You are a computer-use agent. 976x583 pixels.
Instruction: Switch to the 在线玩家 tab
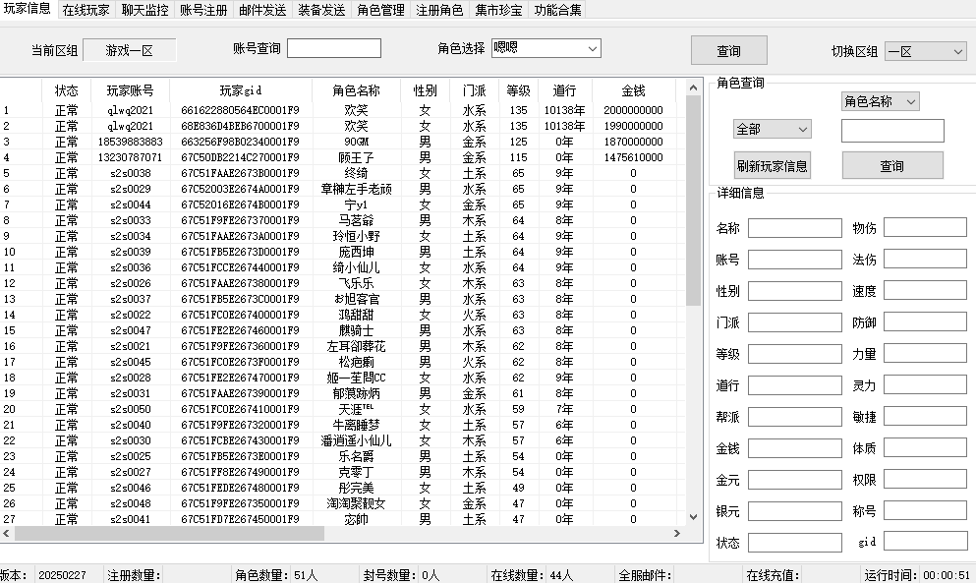(86, 11)
